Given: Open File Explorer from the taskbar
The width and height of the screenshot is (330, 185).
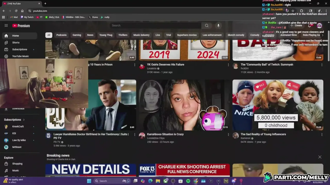Looking at the screenshot, I should pos(158,181).
